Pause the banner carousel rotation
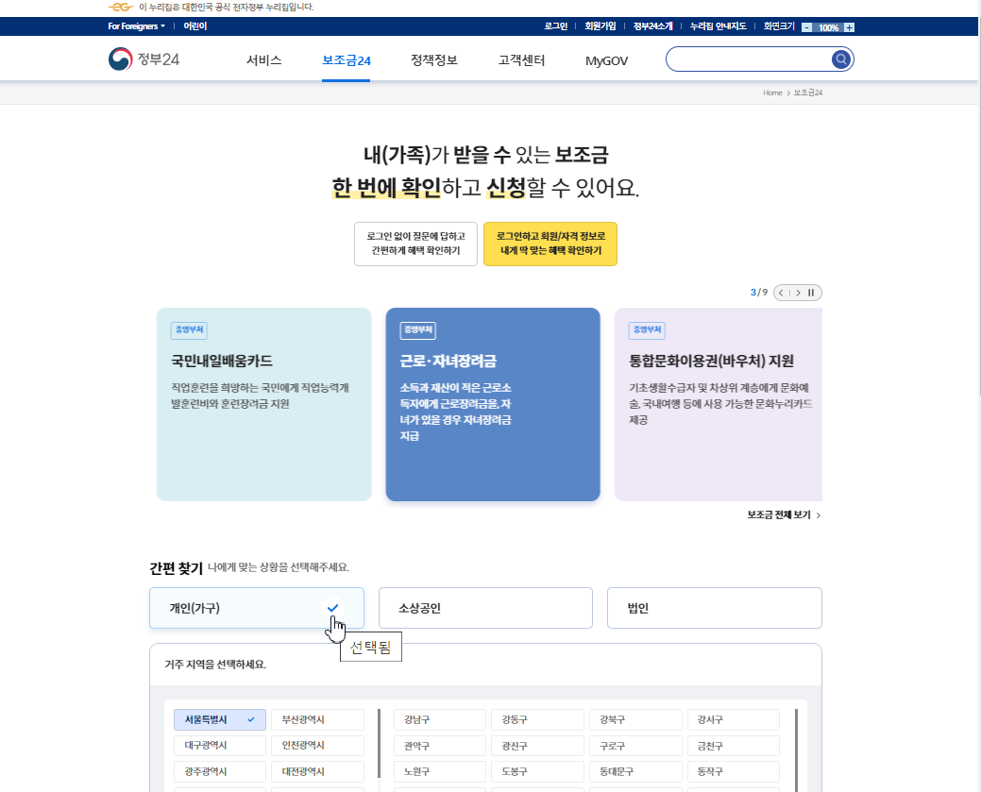Image resolution: width=981 pixels, height=792 pixels. coord(813,292)
